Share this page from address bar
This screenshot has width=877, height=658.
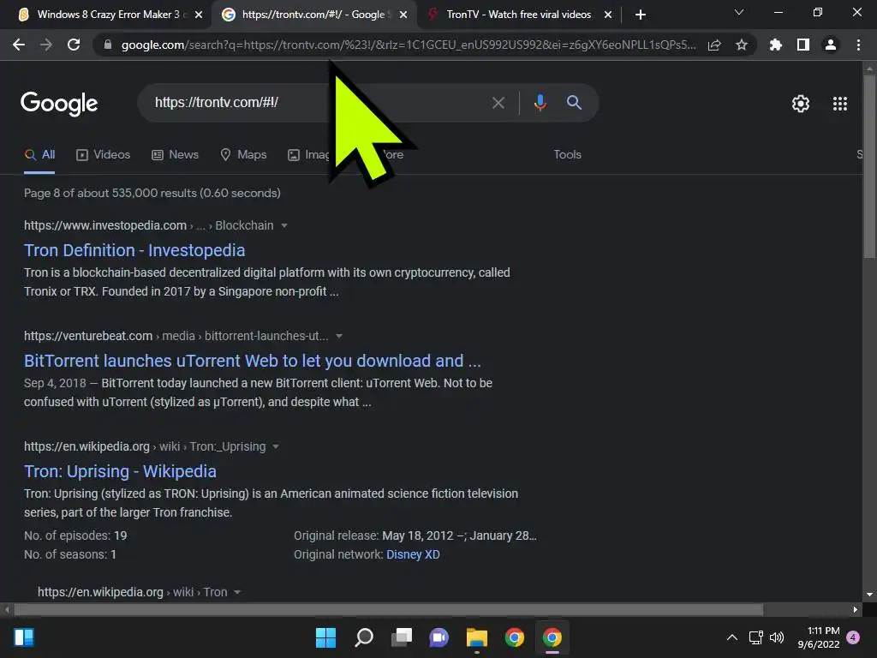pos(714,45)
